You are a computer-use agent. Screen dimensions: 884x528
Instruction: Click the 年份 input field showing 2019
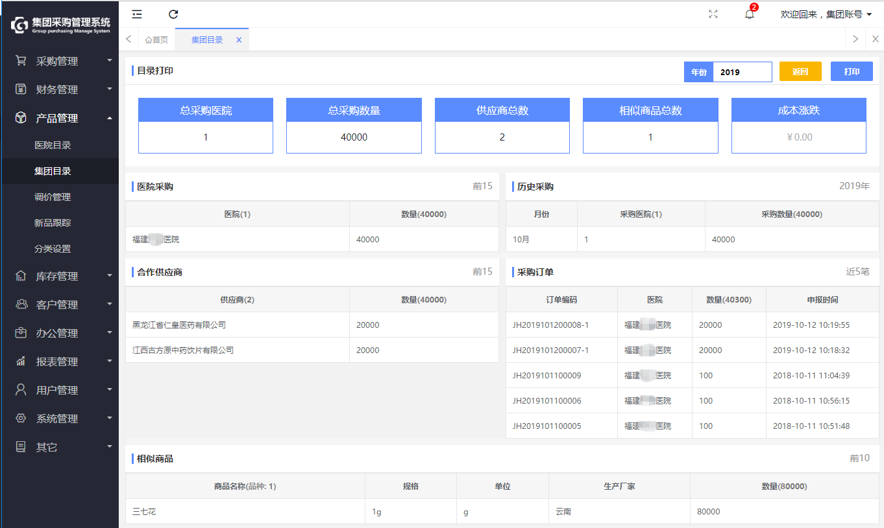pos(743,72)
